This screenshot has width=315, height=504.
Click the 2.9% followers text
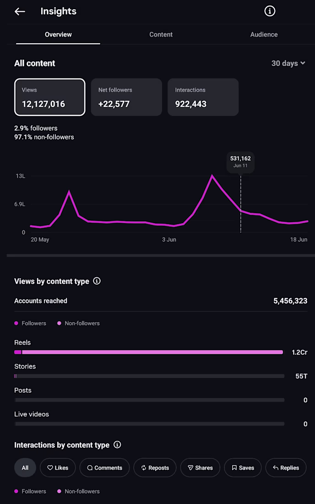(36, 128)
